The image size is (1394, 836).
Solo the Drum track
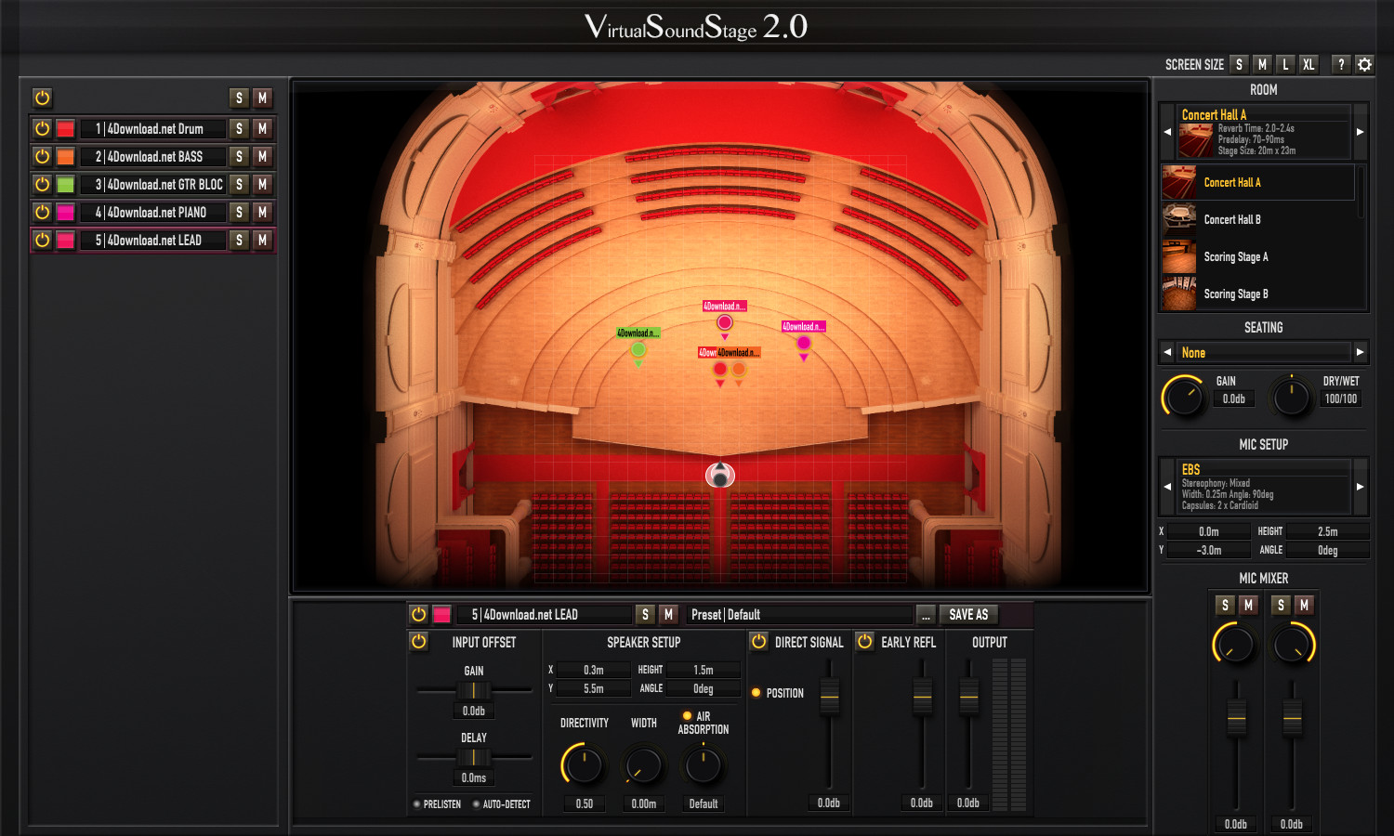tap(239, 128)
